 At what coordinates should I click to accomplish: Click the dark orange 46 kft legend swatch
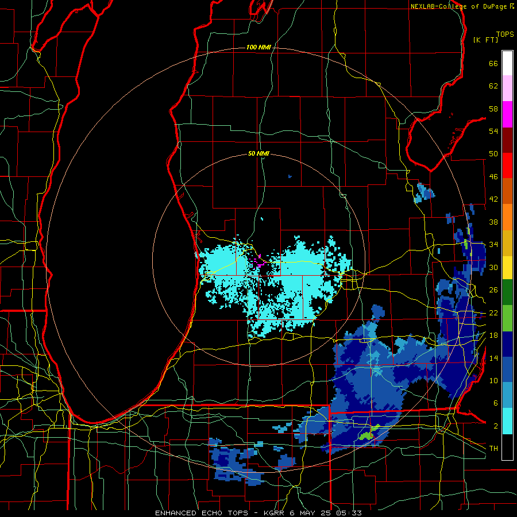507,191
